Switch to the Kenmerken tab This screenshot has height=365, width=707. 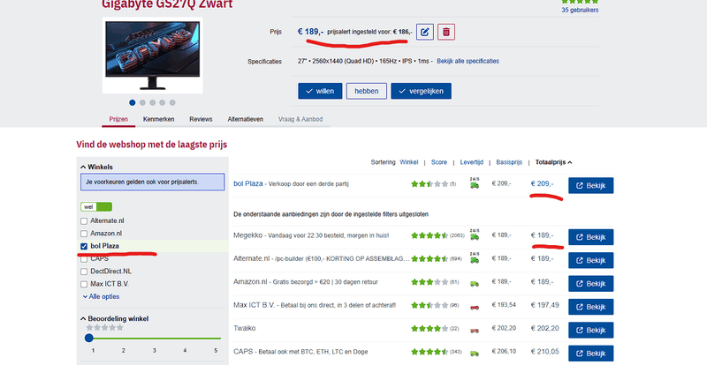(159, 119)
